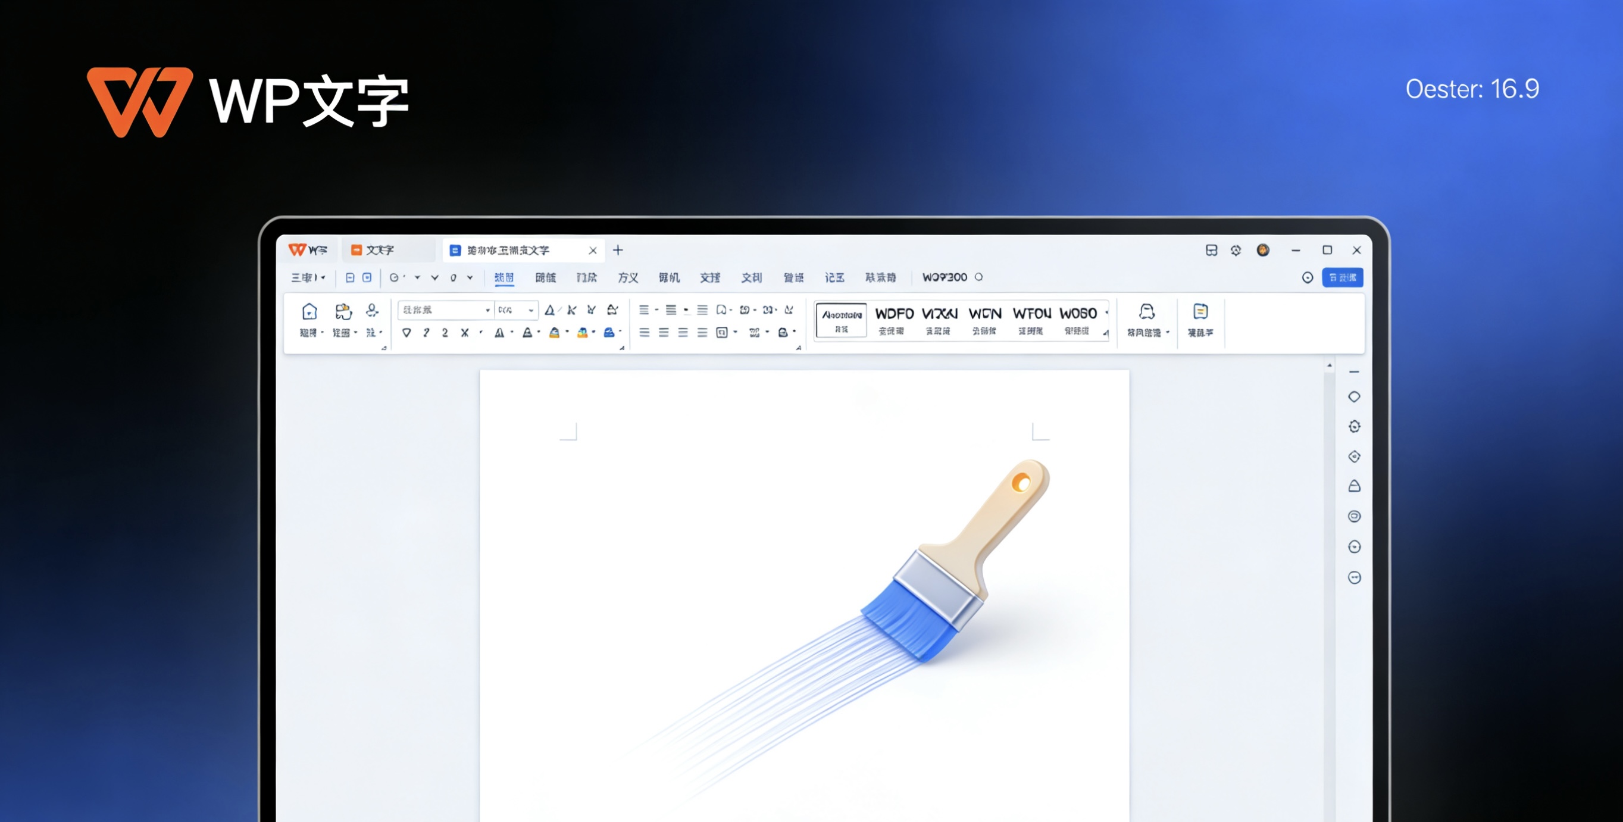Screen dimensions: 1623x822
Task: Click the house-shaped icon in the ribbon
Action: pos(309,312)
